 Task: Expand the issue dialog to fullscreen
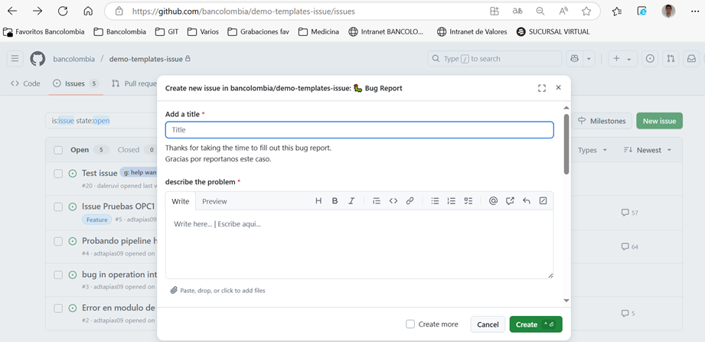(x=542, y=88)
